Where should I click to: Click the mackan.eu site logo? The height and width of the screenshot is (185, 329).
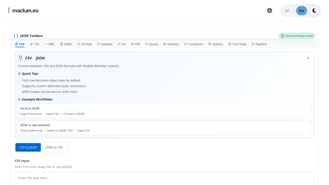coord(23,11)
